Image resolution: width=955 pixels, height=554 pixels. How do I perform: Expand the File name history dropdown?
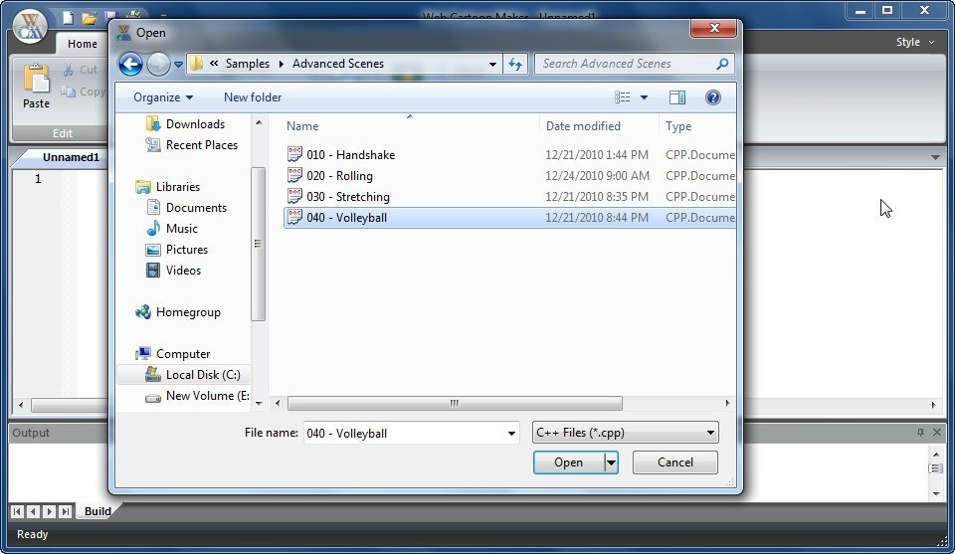click(x=511, y=434)
